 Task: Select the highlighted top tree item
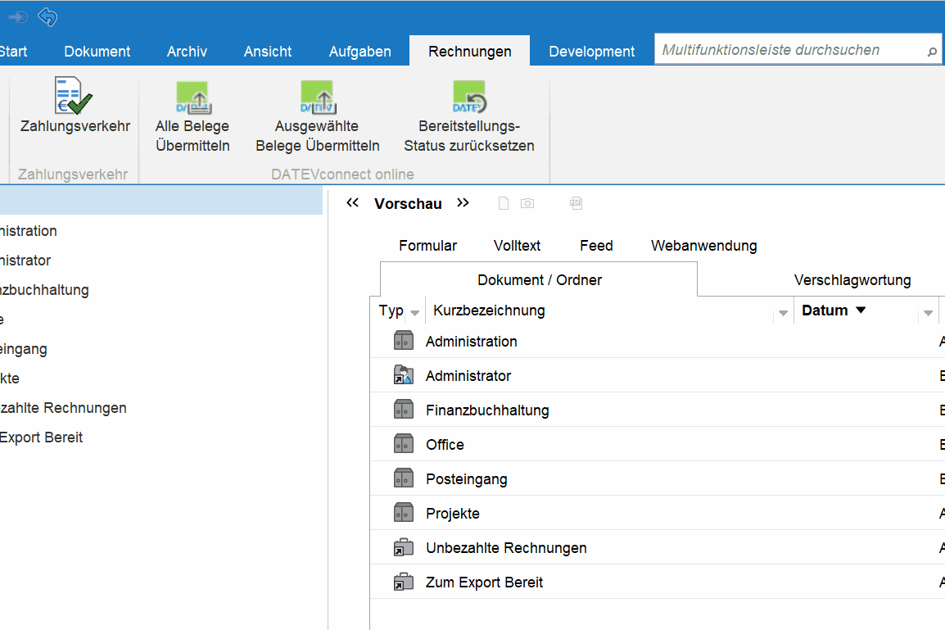pos(161,200)
